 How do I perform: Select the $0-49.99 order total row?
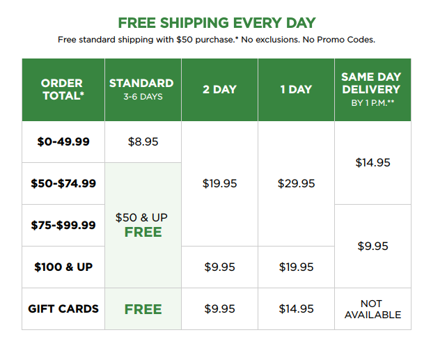(x=63, y=142)
